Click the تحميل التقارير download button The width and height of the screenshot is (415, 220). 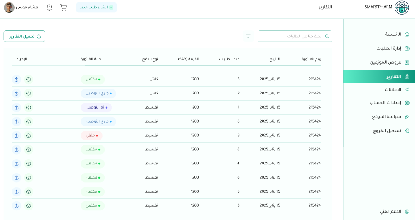pyautogui.click(x=25, y=36)
